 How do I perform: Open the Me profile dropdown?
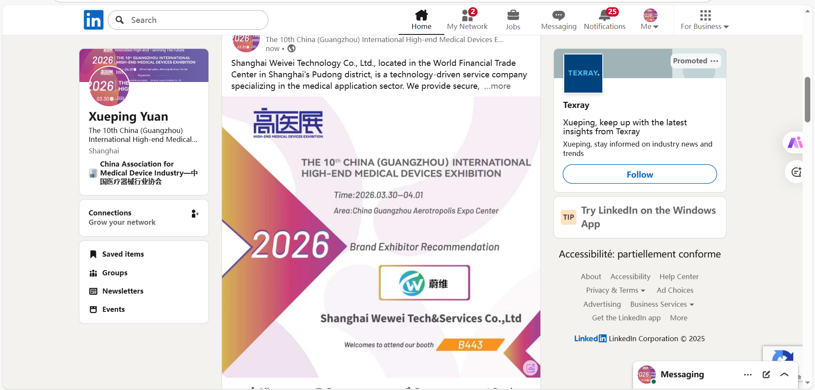tap(649, 20)
